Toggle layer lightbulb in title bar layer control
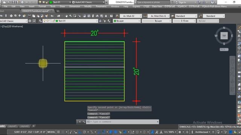The height and width of the screenshot is (135, 241). coord(40,2)
